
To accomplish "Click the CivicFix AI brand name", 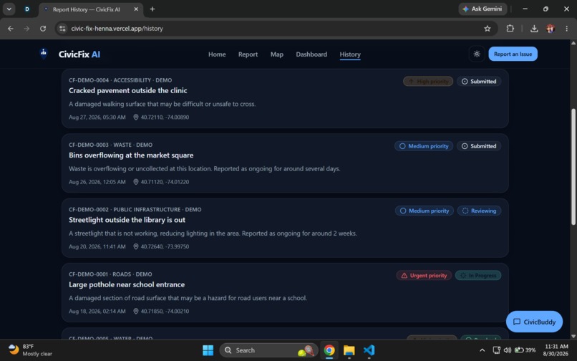I will [x=79, y=54].
